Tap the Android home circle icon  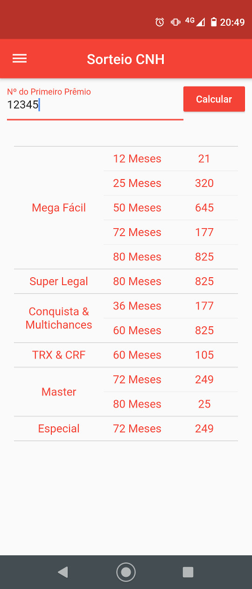(126, 572)
